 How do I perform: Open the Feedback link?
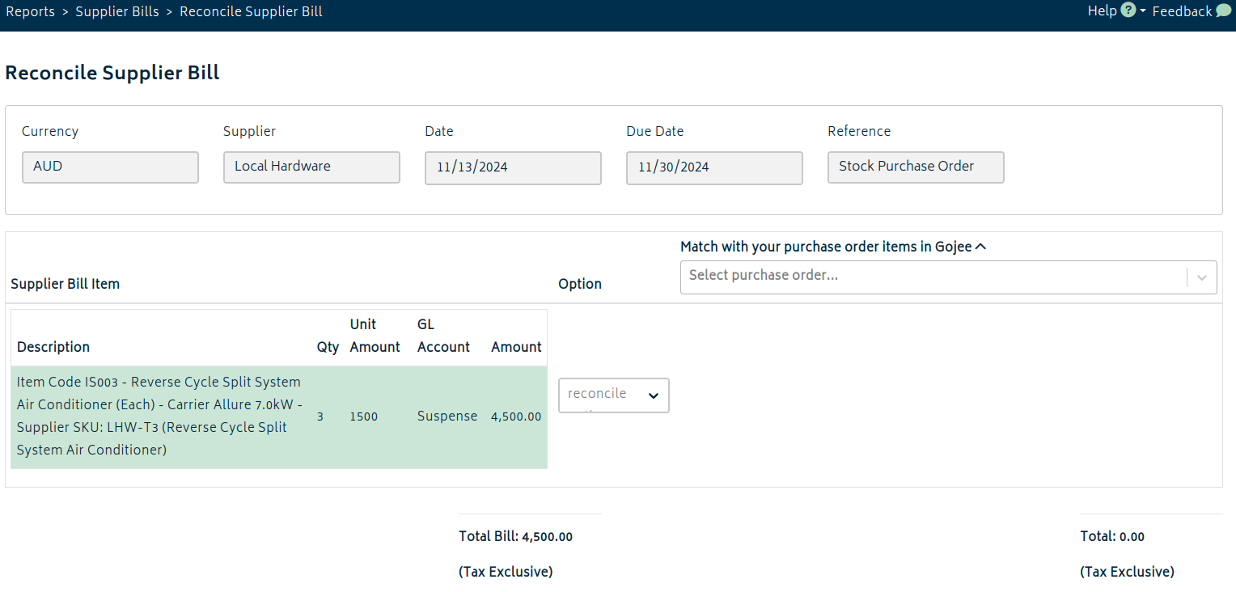1182,11
